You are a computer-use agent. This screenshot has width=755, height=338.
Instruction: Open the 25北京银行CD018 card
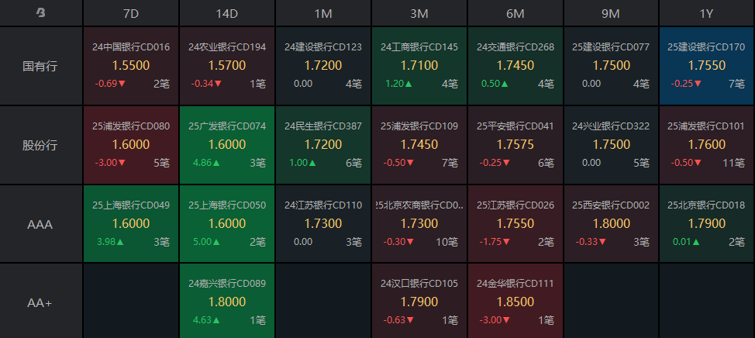(x=706, y=224)
